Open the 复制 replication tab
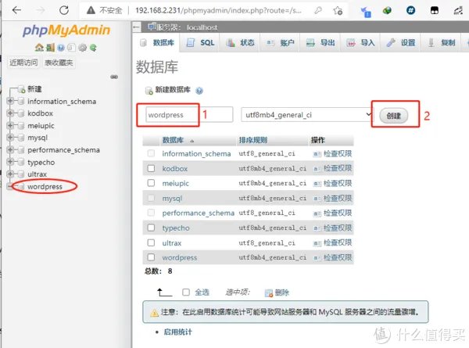 [441, 43]
